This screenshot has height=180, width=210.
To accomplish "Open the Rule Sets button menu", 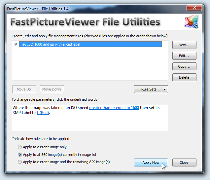I will [148, 89].
